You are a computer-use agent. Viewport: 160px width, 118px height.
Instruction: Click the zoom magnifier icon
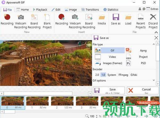[87, 116]
